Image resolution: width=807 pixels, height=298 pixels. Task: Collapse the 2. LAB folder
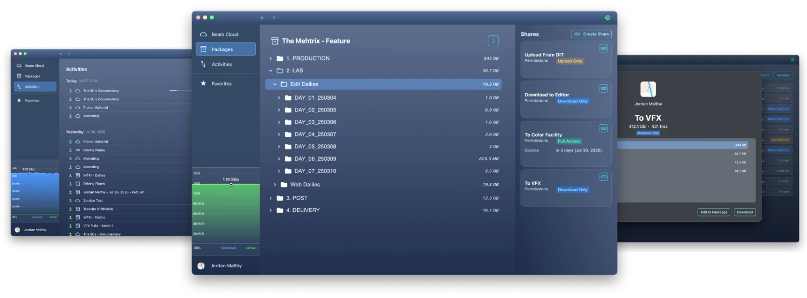point(271,71)
